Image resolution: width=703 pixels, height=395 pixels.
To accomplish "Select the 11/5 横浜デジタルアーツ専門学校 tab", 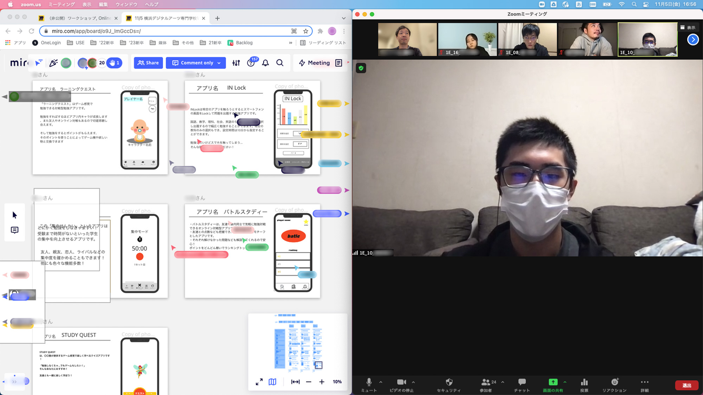I will pos(166,19).
